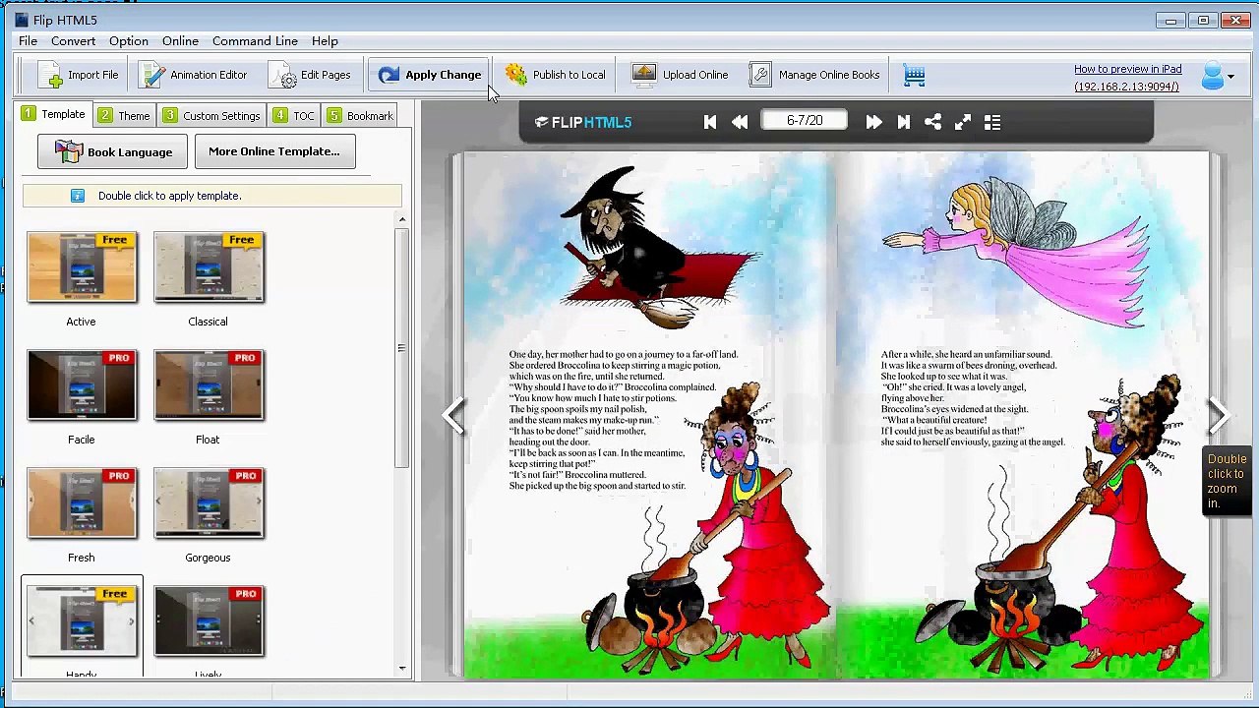The height and width of the screenshot is (708, 1259).
Task: Switch to the Bookmark tab
Action: (x=360, y=116)
